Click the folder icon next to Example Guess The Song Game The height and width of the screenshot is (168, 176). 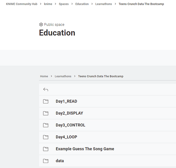[x=46, y=149]
